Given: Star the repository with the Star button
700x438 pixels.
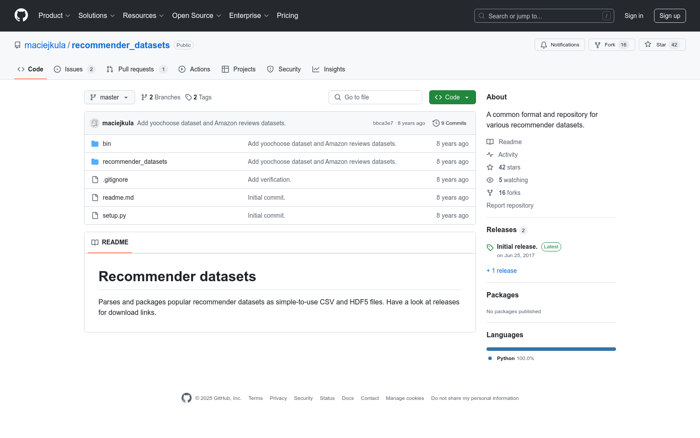Looking at the screenshot, I should click(662, 45).
